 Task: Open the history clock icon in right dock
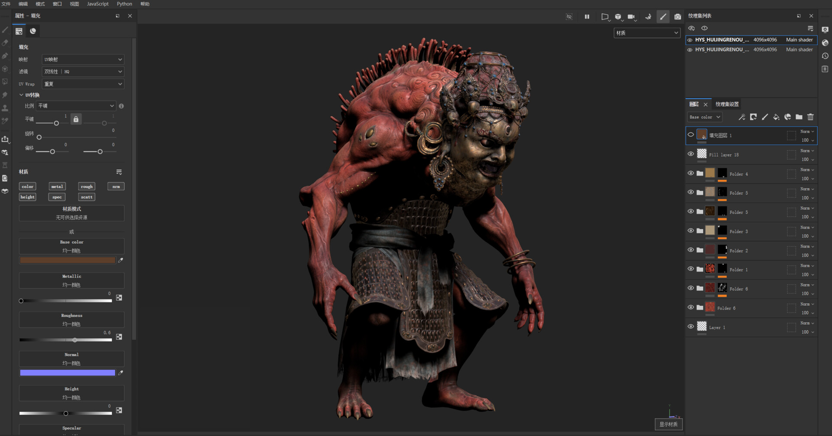click(825, 56)
